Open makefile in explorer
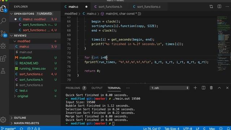The image size is (231, 130). [35, 58]
